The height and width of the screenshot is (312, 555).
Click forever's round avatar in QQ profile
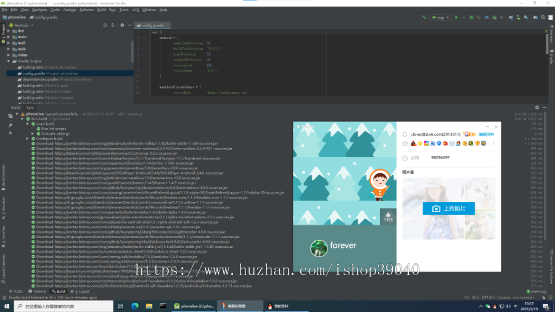tap(319, 248)
